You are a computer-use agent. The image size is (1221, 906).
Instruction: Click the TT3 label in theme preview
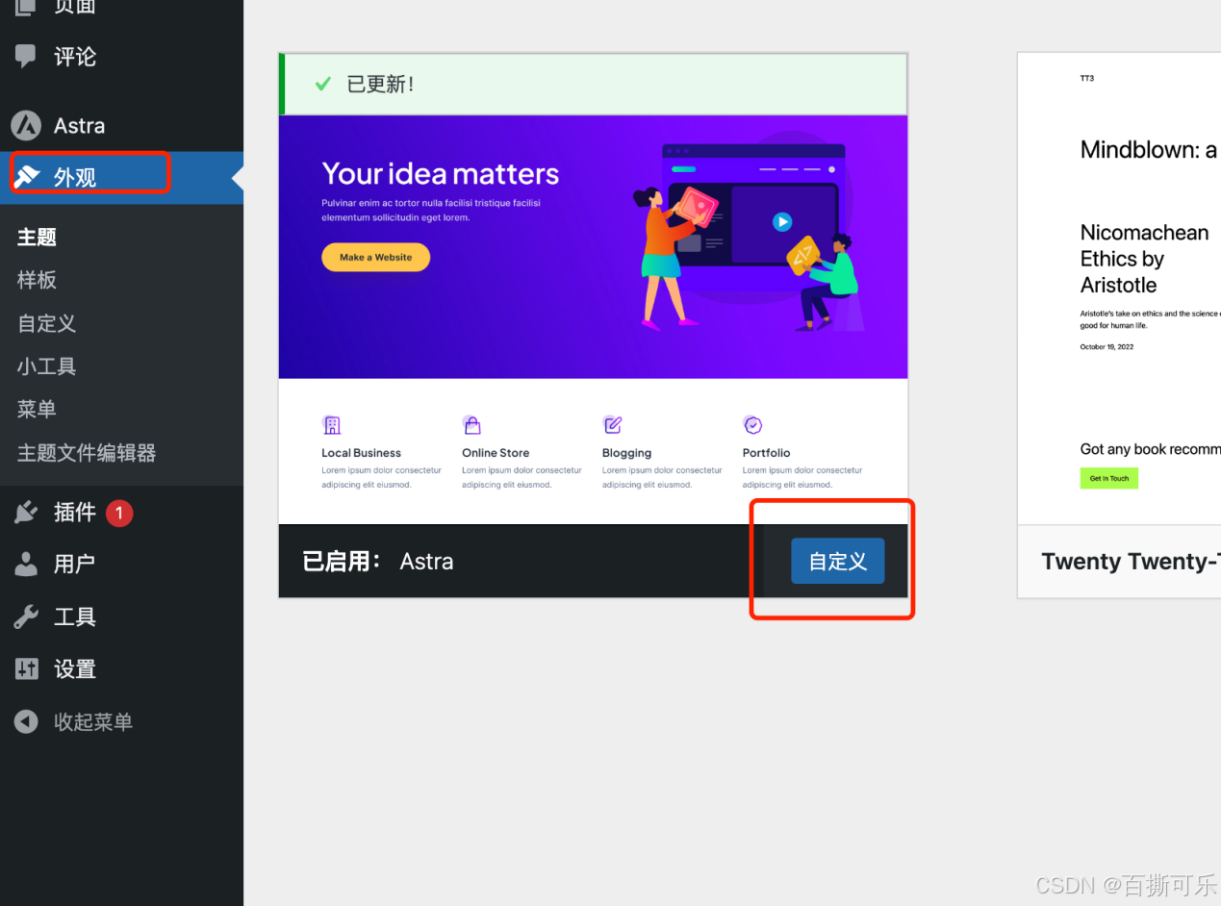click(1087, 78)
